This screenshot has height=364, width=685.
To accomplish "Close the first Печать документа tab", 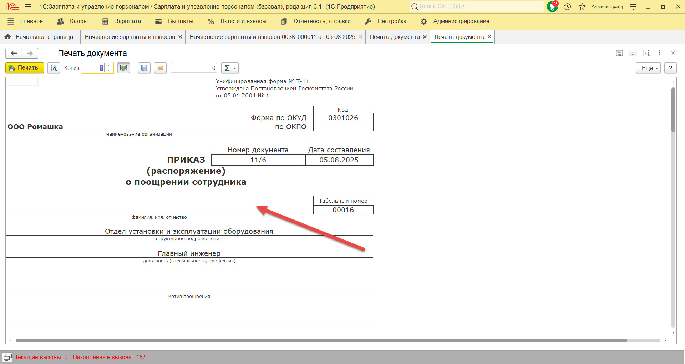I will tap(425, 37).
